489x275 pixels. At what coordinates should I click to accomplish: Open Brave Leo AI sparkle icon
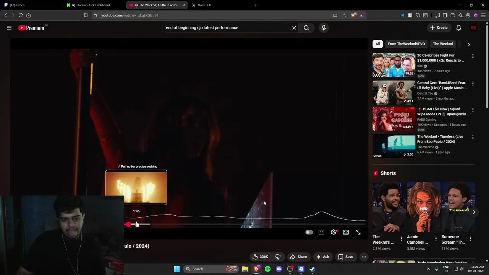click(x=460, y=15)
